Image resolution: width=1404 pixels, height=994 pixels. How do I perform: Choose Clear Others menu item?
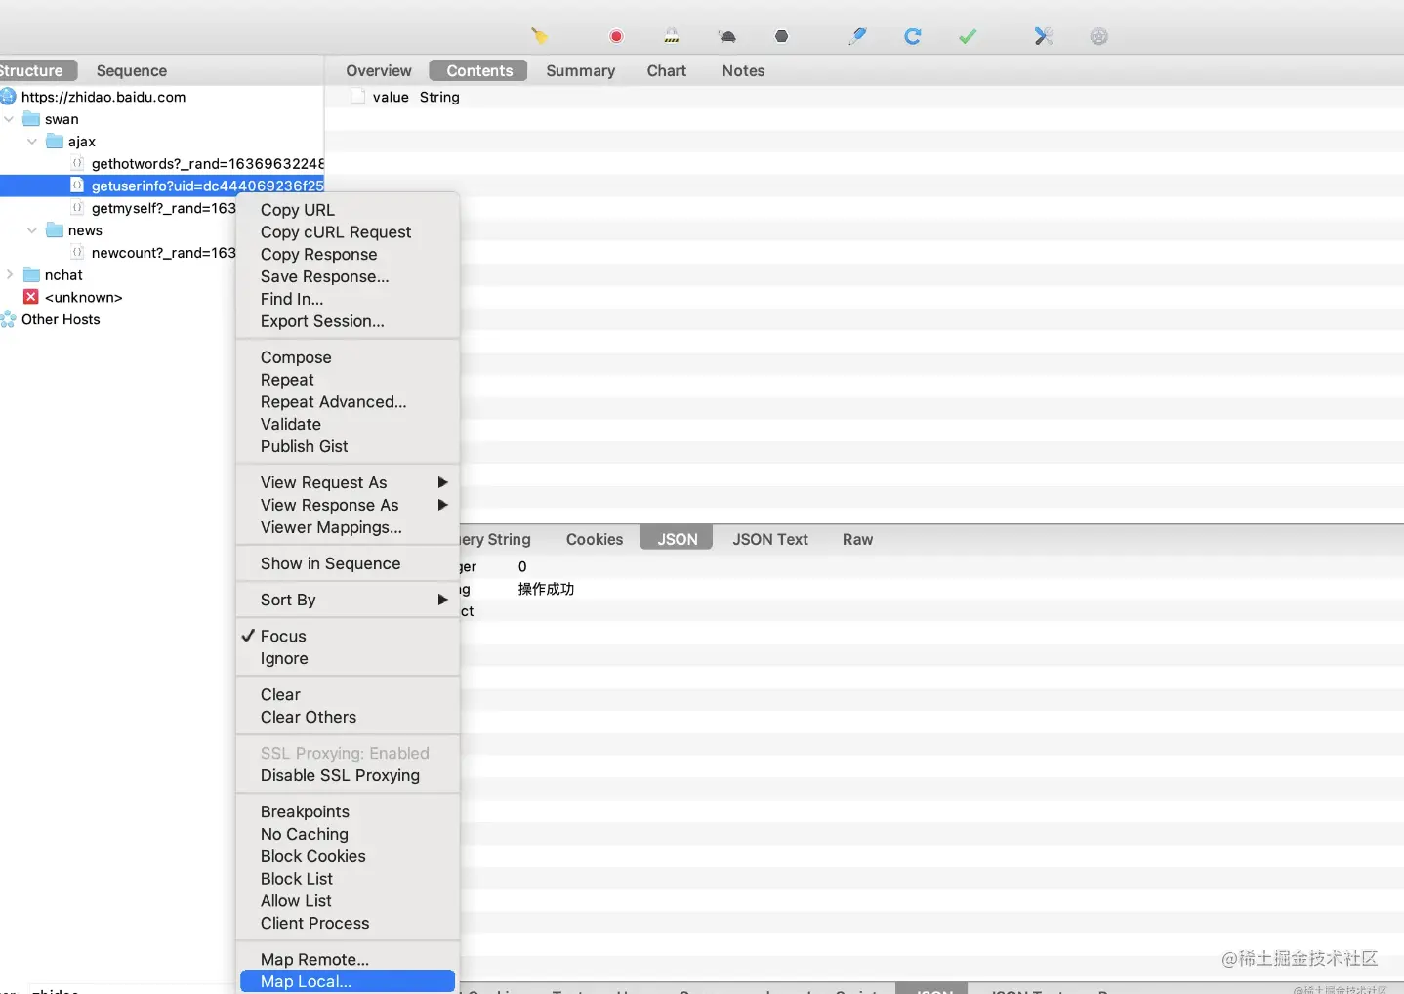[348, 717]
